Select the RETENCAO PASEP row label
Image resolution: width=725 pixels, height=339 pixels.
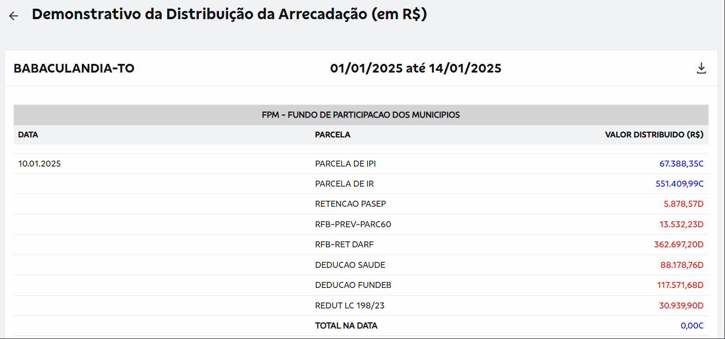pos(350,204)
